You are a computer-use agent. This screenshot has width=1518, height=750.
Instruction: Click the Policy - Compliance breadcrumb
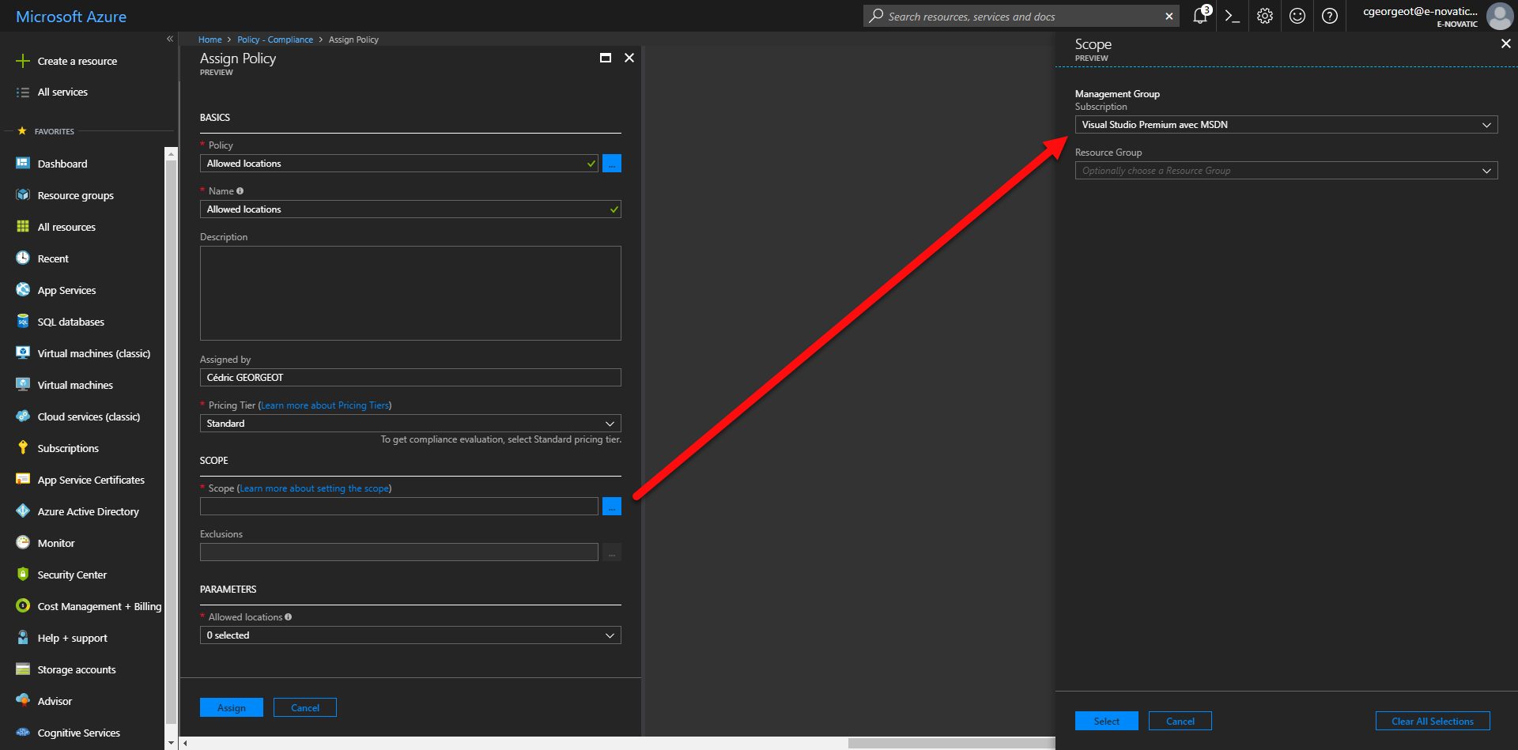click(x=274, y=40)
